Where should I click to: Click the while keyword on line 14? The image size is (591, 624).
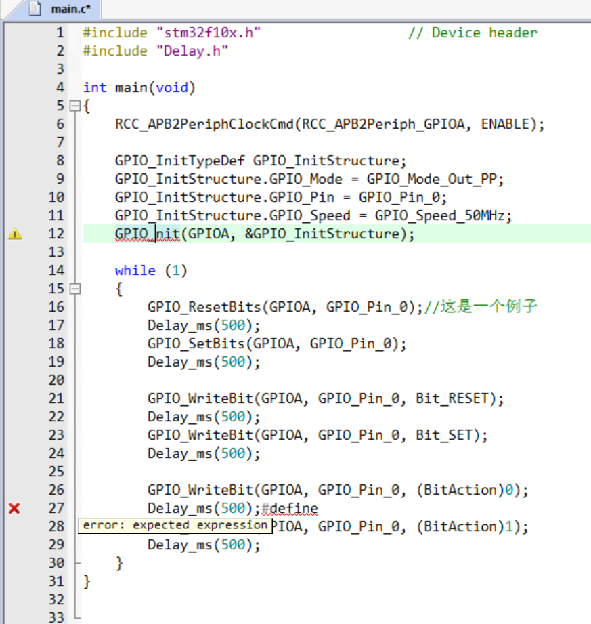pyautogui.click(x=135, y=270)
